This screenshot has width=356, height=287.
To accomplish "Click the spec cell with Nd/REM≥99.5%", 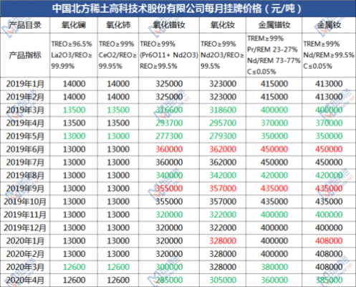I will click(x=329, y=55).
